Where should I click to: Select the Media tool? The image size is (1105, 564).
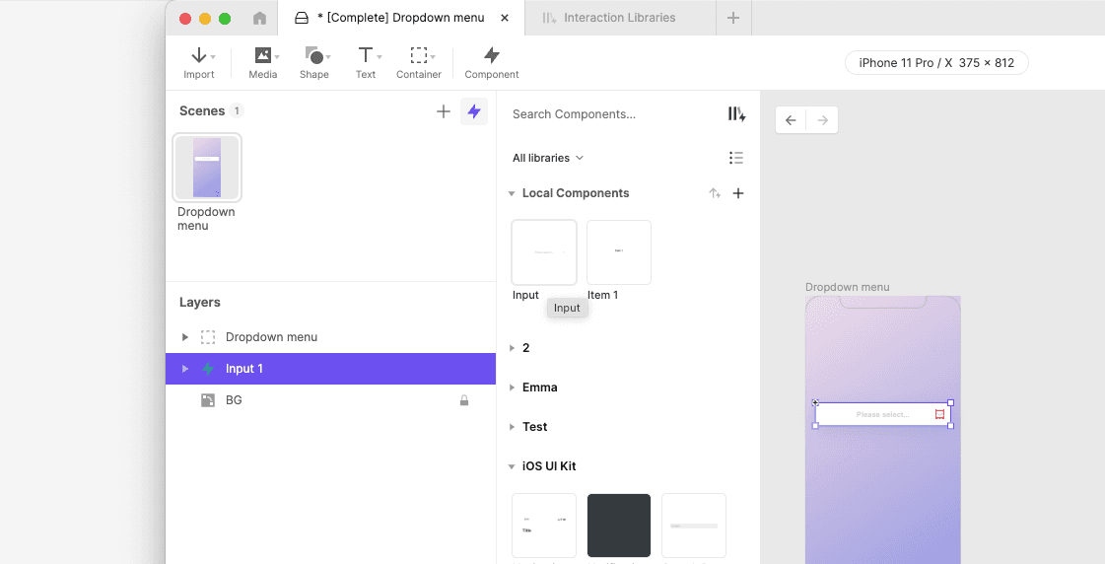click(263, 63)
